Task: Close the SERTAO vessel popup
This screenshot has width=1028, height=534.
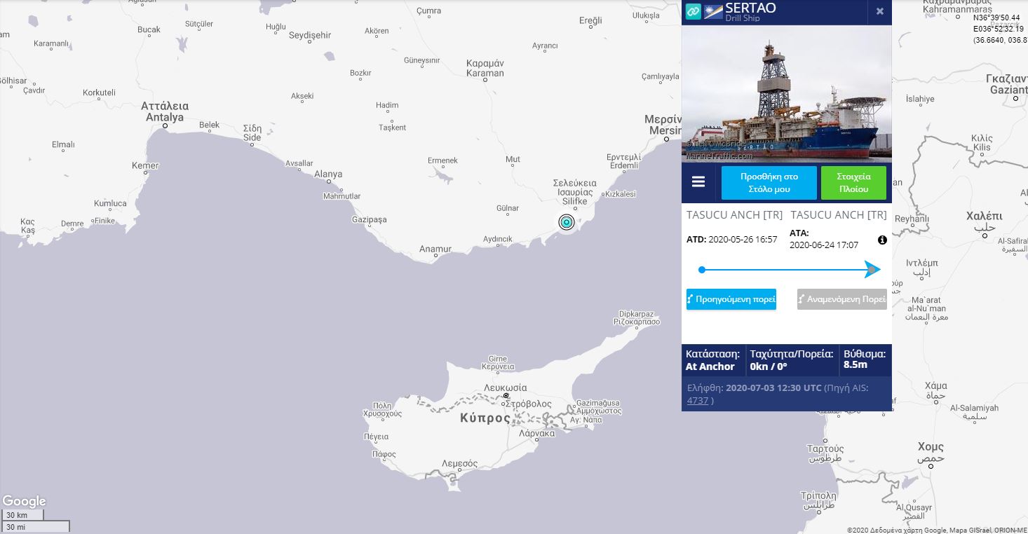Action: [x=879, y=12]
